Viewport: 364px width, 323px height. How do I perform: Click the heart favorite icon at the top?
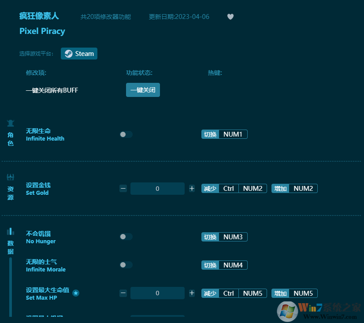point(230,17)
